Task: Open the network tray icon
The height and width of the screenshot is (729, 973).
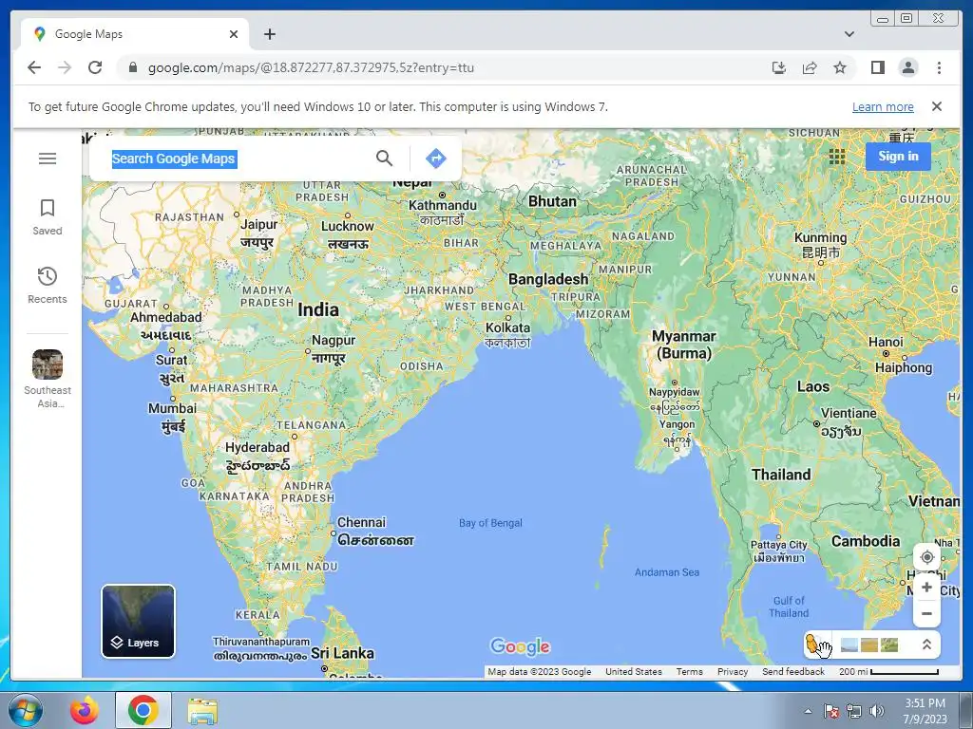Action: point(854,711)
